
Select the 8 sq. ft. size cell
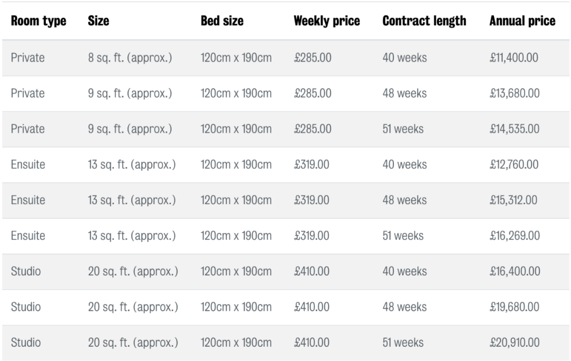click(130, 58)
